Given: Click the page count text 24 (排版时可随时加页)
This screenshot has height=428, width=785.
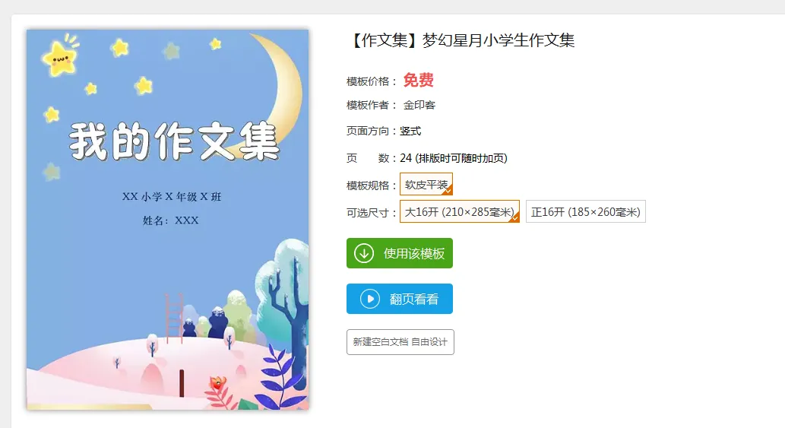Looking at the screenshot, I should [x=454, y=158].
